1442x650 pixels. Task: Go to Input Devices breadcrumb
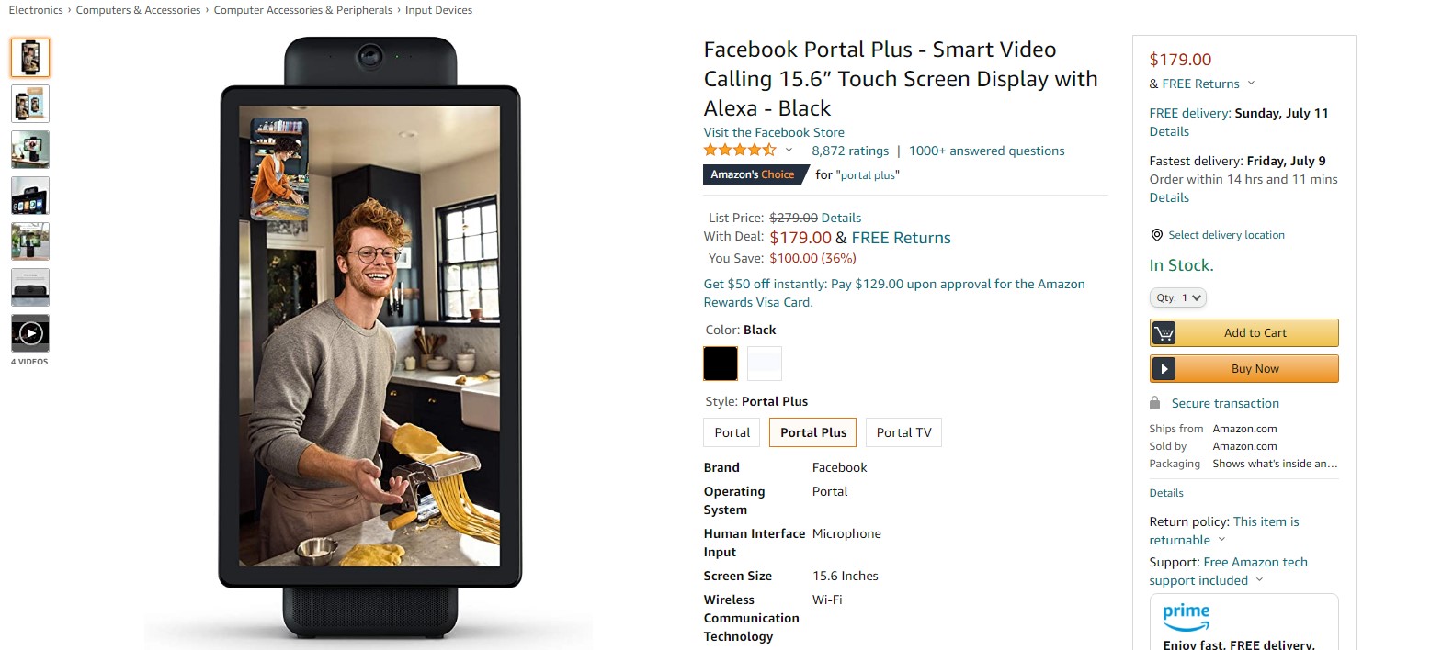point(438,10)
